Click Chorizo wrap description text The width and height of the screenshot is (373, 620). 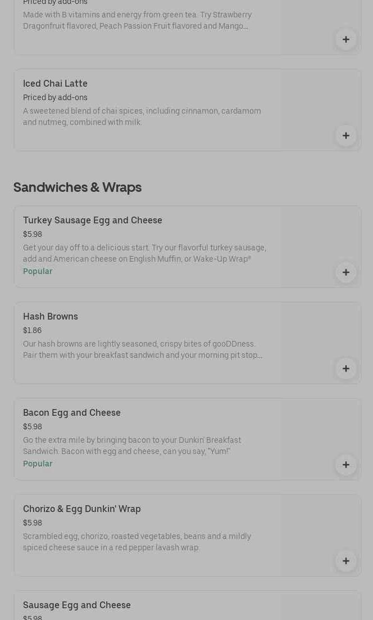[x=137, y=542]
